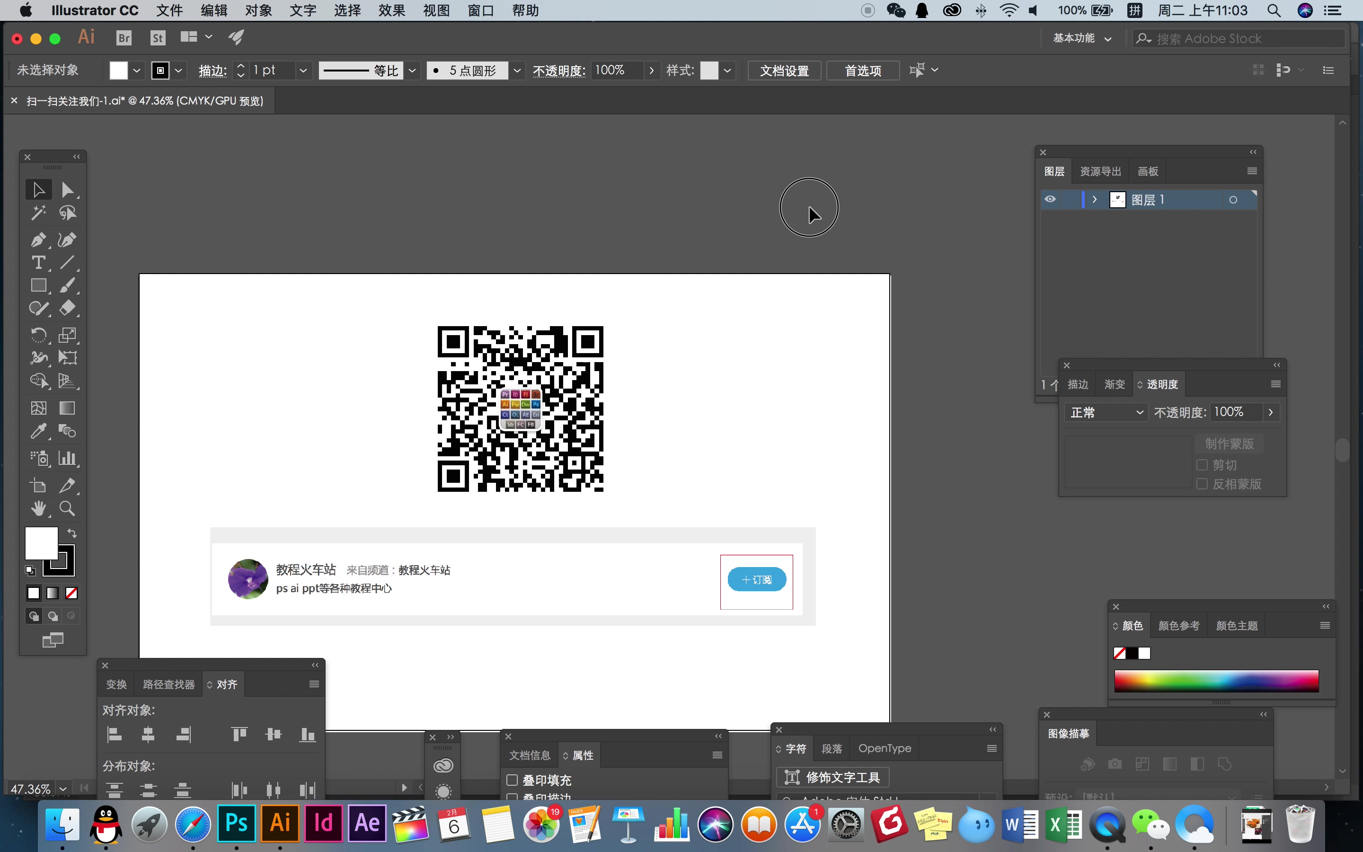The width and height of the screenshot is (1363, 852).
Task: Open fill color dropdown in control bar
Action: 136,71
